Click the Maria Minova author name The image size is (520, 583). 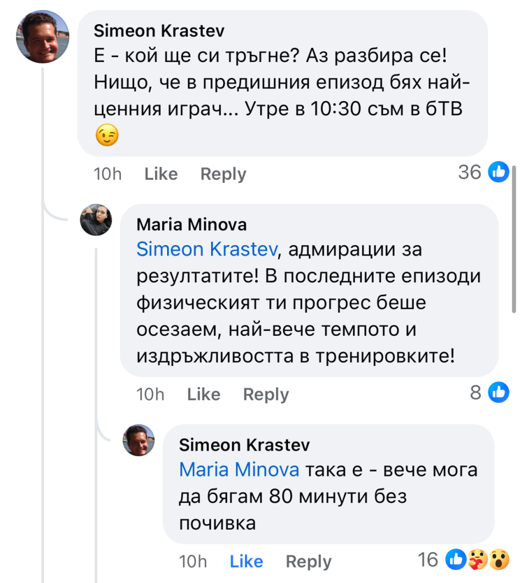pos(191,224)
